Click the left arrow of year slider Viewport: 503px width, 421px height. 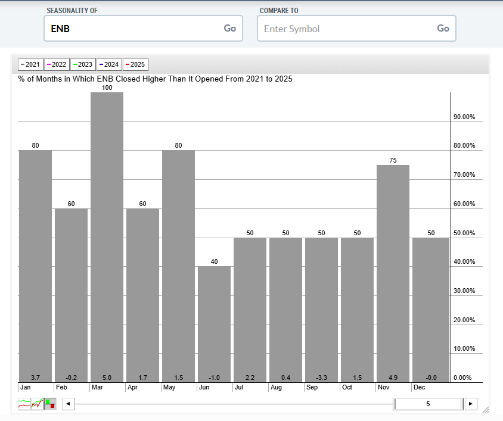pyautogui.click(x=68, y=404)
